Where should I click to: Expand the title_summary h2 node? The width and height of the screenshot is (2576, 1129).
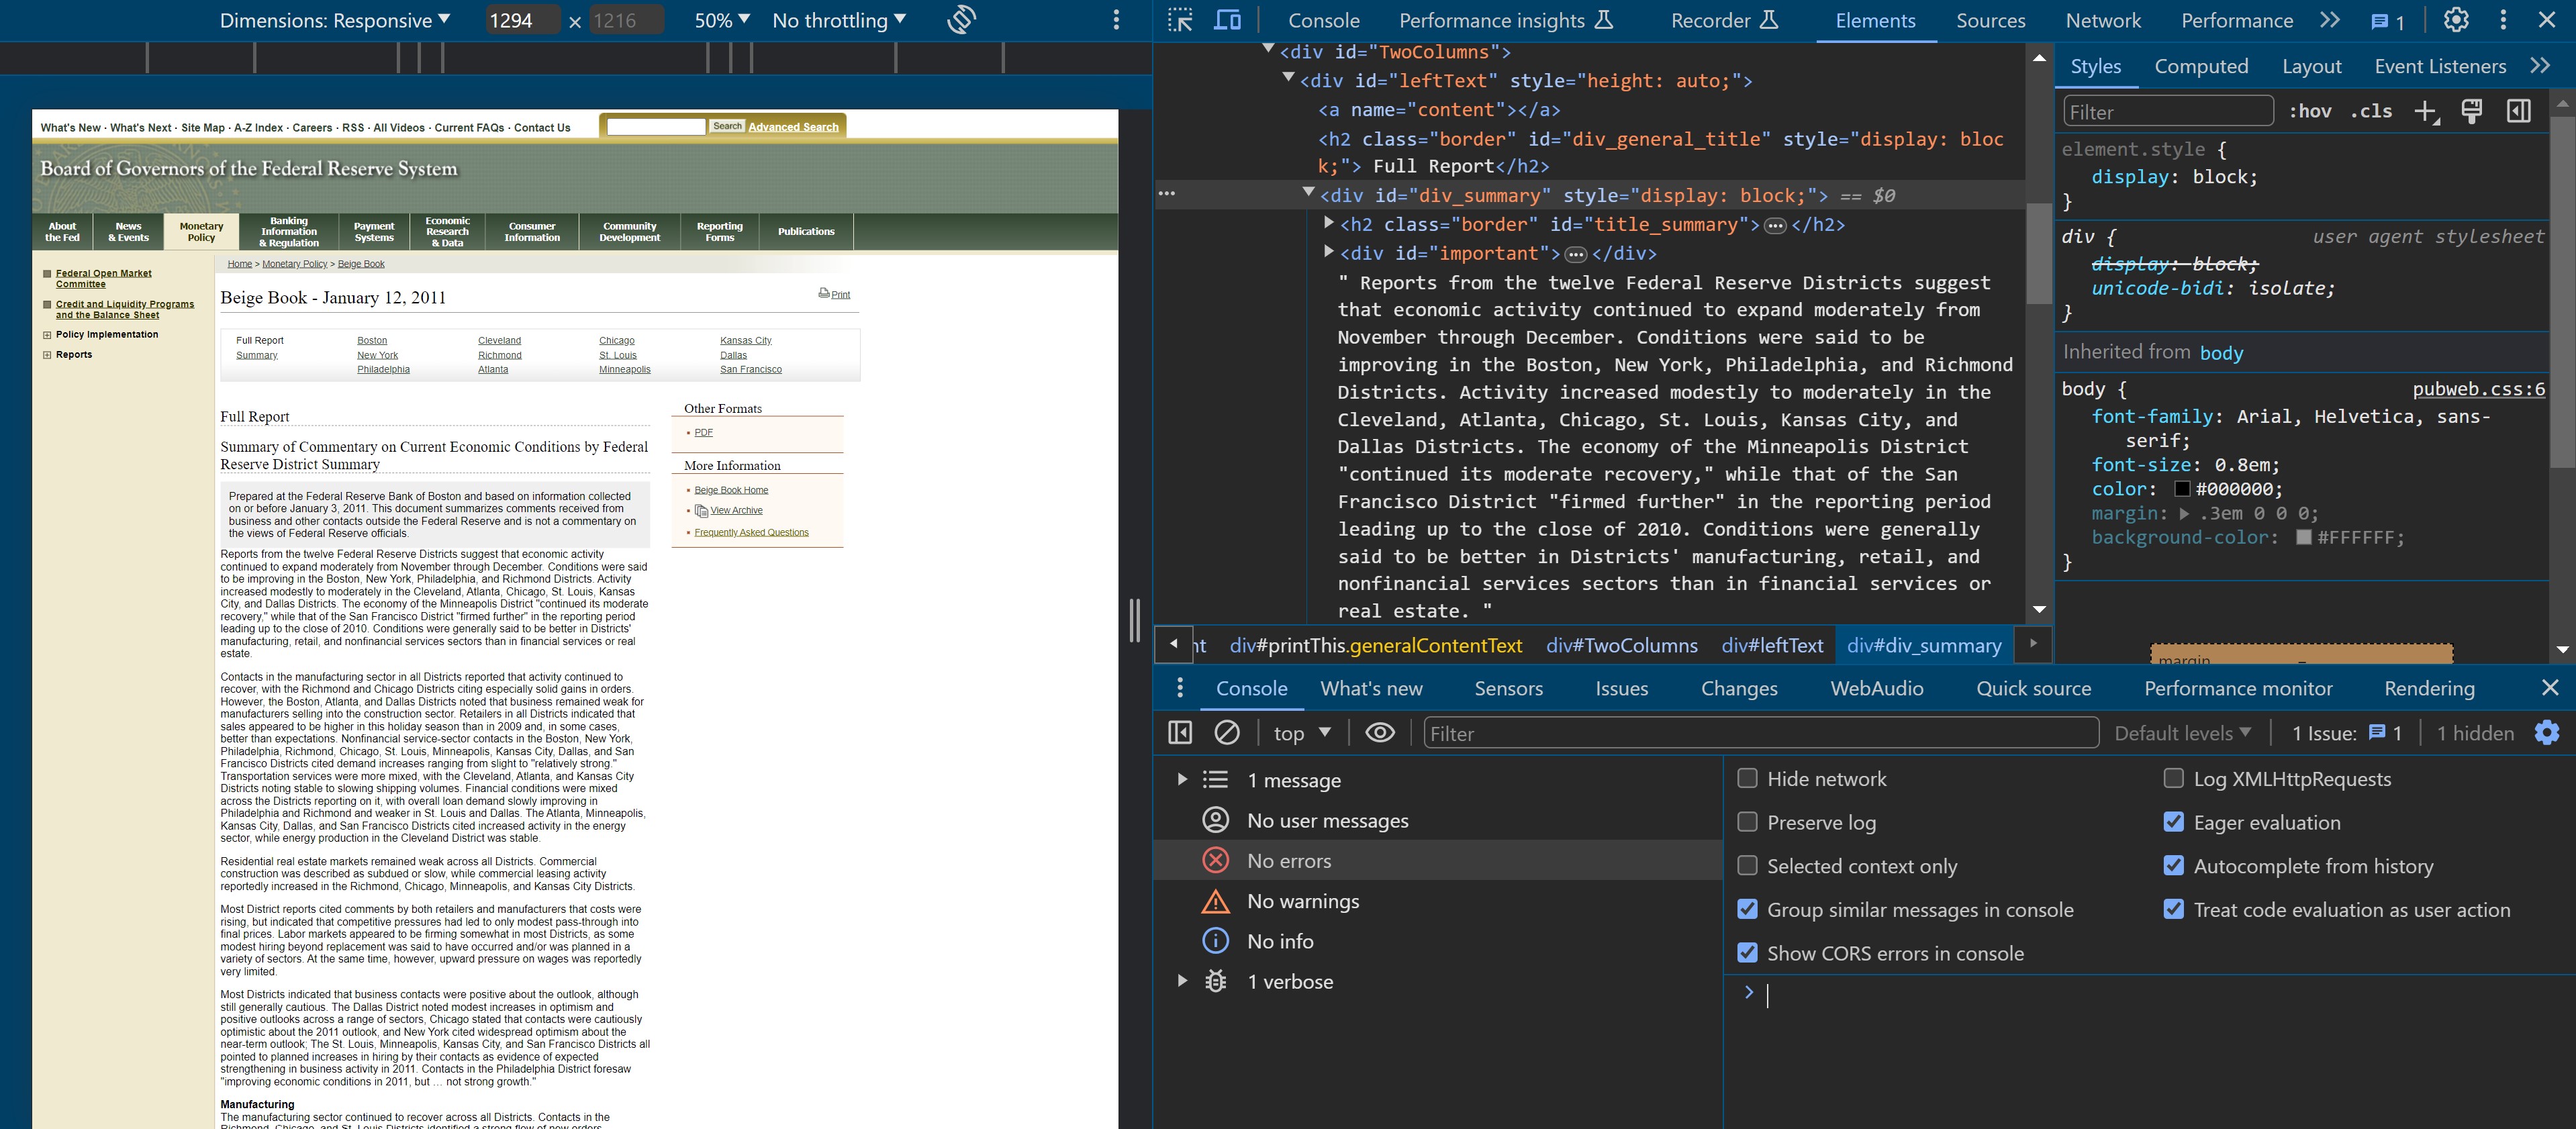[x=1329, y=224]
